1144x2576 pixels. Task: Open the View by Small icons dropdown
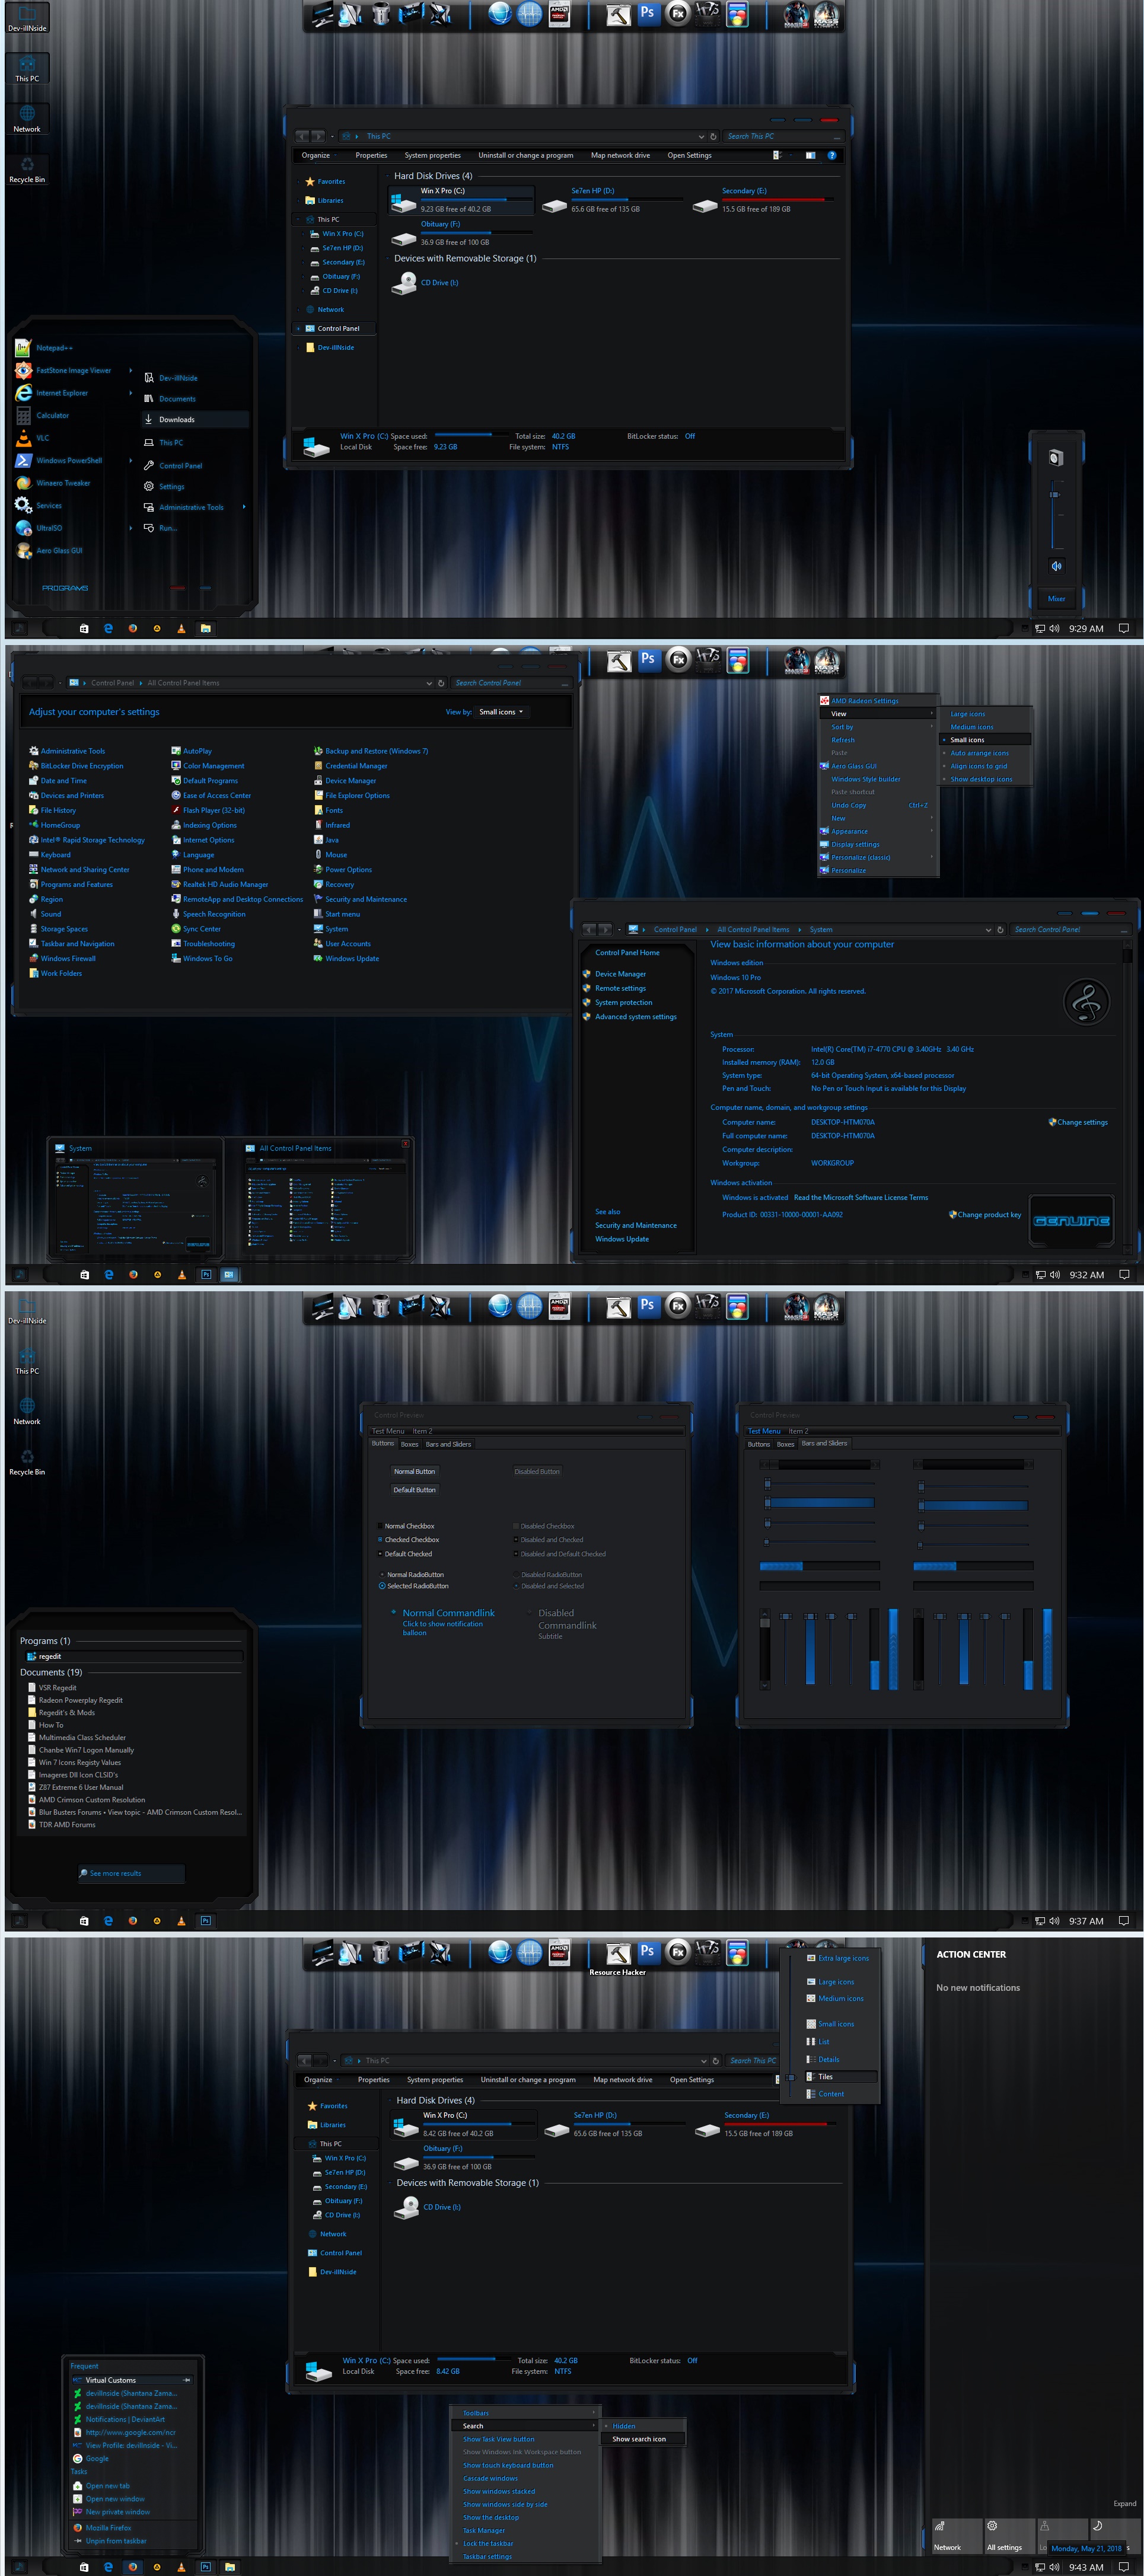point(501,712)
